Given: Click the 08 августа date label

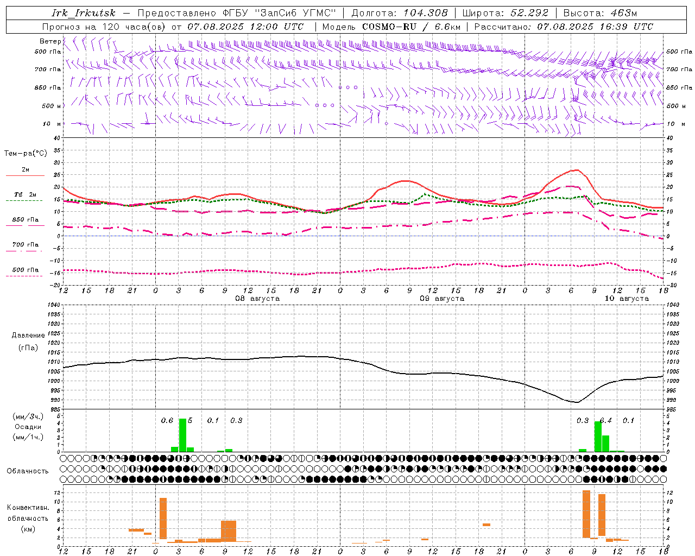Looking at the screenshot, I should 257,299.
